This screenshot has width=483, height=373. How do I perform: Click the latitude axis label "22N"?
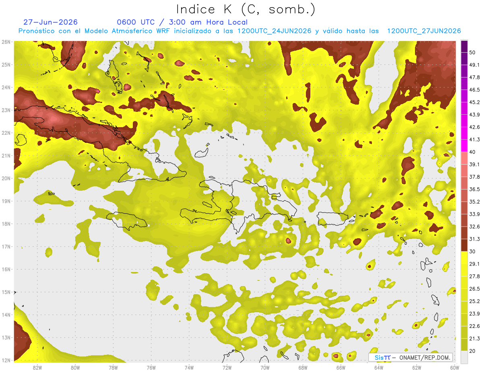(x=6, y=133)
